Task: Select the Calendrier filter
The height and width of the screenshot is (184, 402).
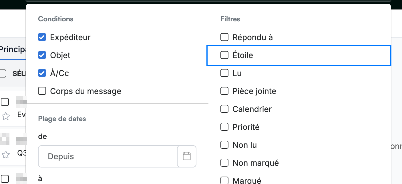Action: pos(224,109)
